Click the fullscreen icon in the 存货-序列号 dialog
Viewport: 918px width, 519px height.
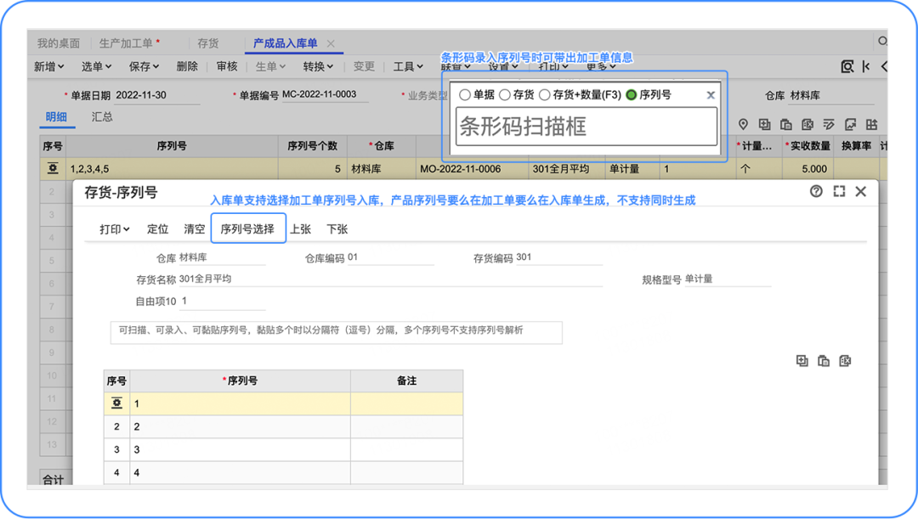click(x=839, y=192)
